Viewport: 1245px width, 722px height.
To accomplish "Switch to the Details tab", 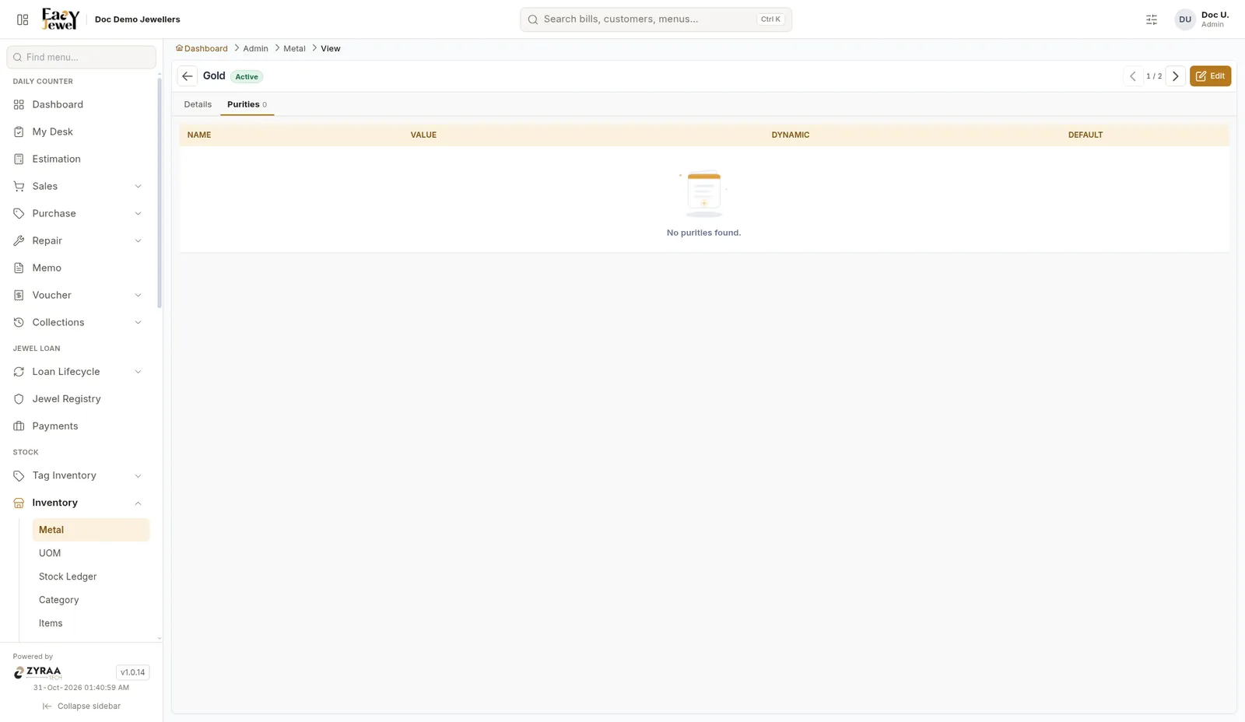I will click(x=198, y=104).
